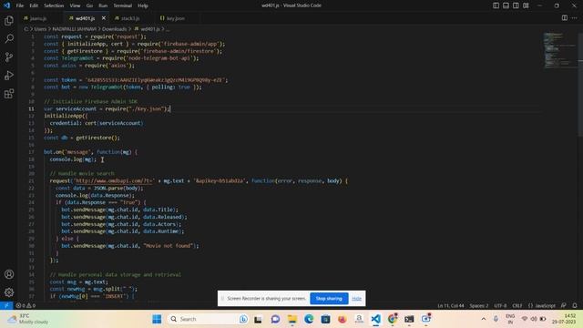
Task: Open the Run menu
Action: coord(103,5)
